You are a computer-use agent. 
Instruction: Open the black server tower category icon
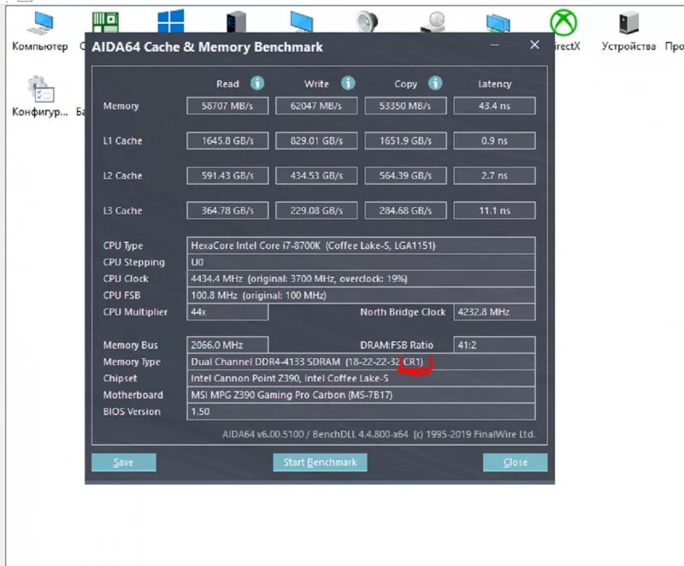pyautogui.click(x=236, y=21)
